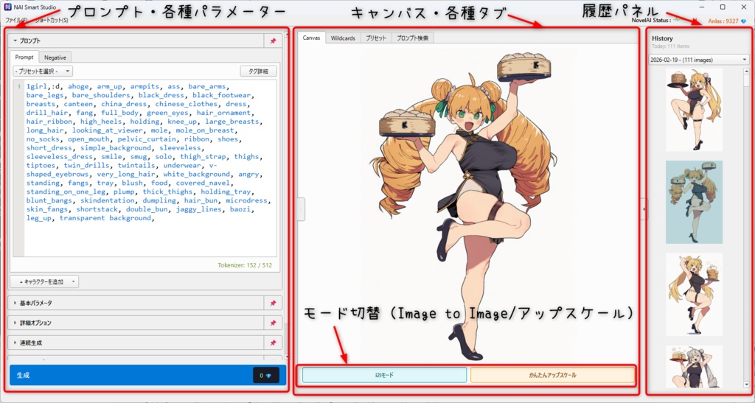Open the History date dropdown 2026-02-19
The height and width of the screenshot is (403, 755).
tap(698, 60)
